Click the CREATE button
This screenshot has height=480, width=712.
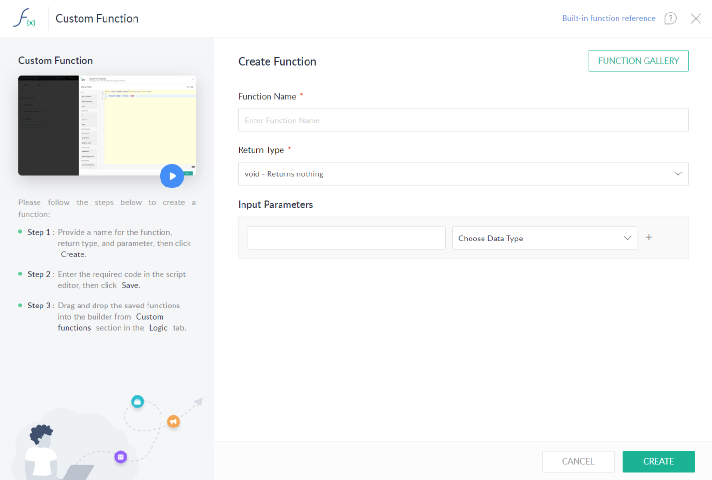[658, 461]
